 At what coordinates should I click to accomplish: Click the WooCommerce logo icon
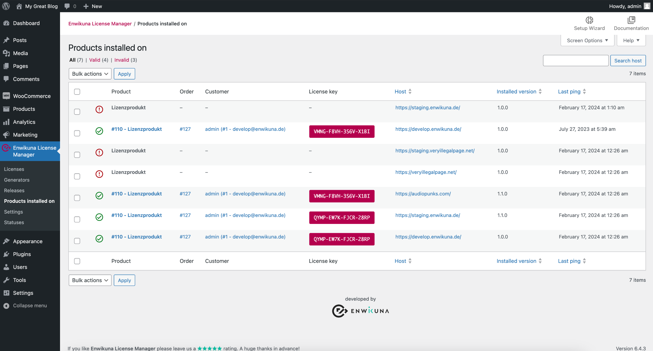click(x=6, y=96)
